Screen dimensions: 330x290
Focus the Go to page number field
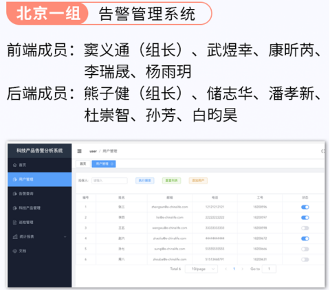pos(269,269)
